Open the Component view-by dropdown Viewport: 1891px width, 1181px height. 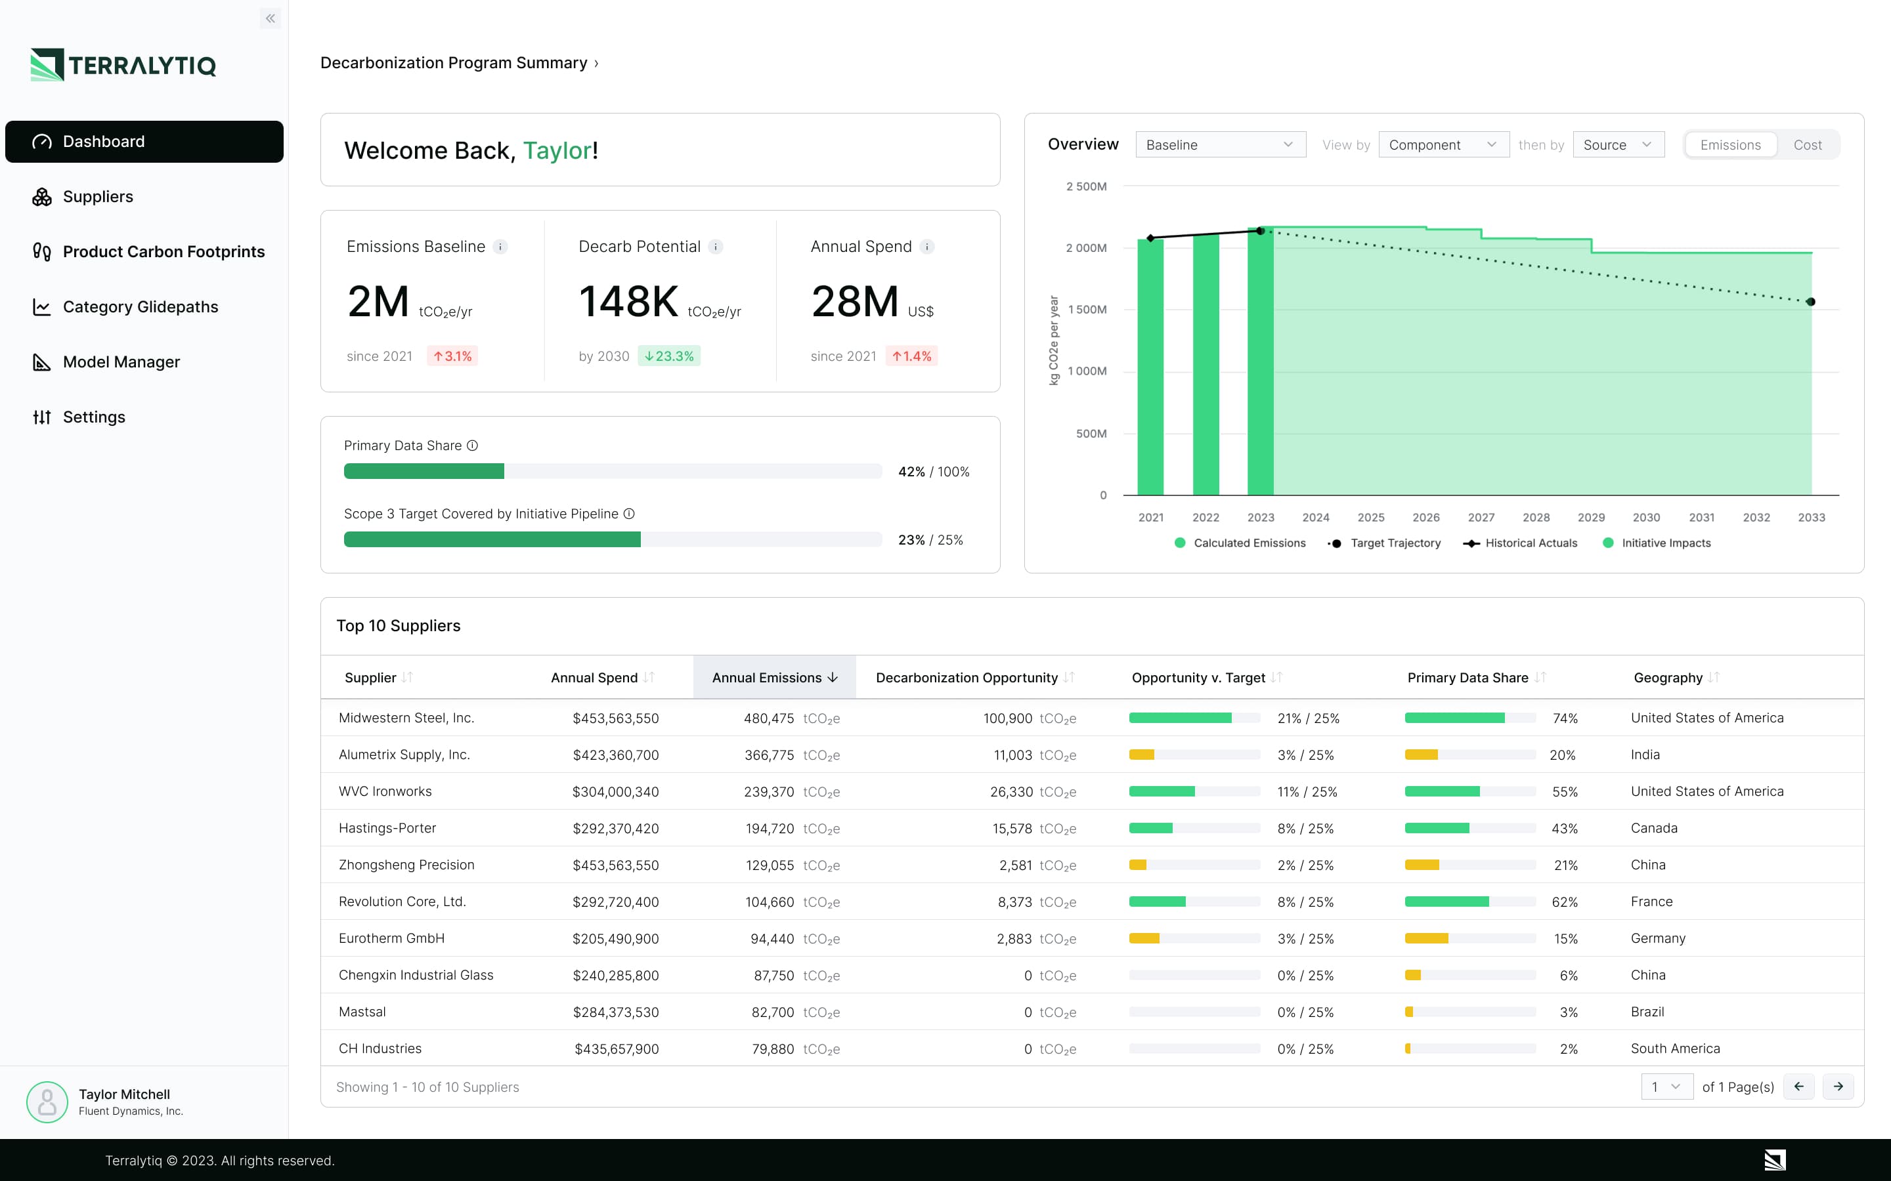click(1443, 144)
